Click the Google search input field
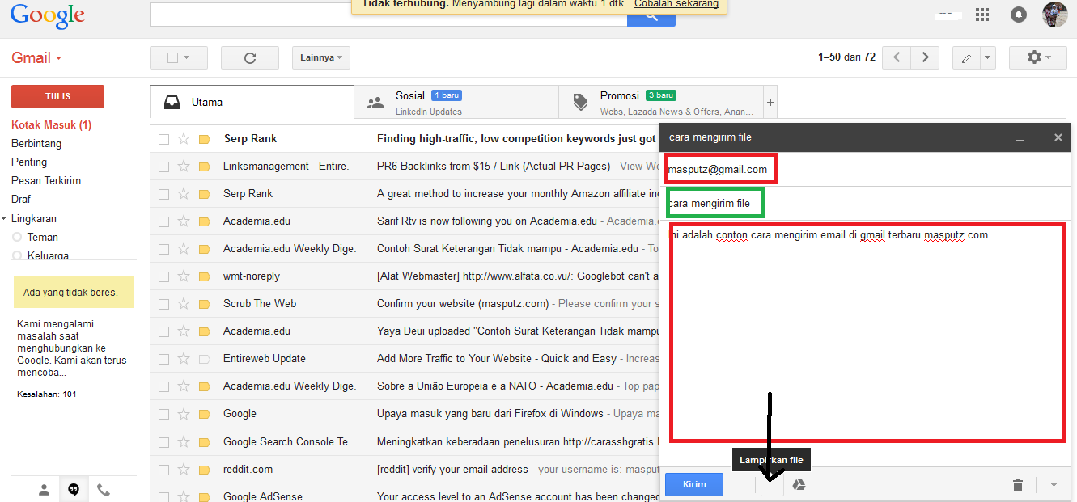This screenshot has width=1077, height=502. click(x=388, y=15)
